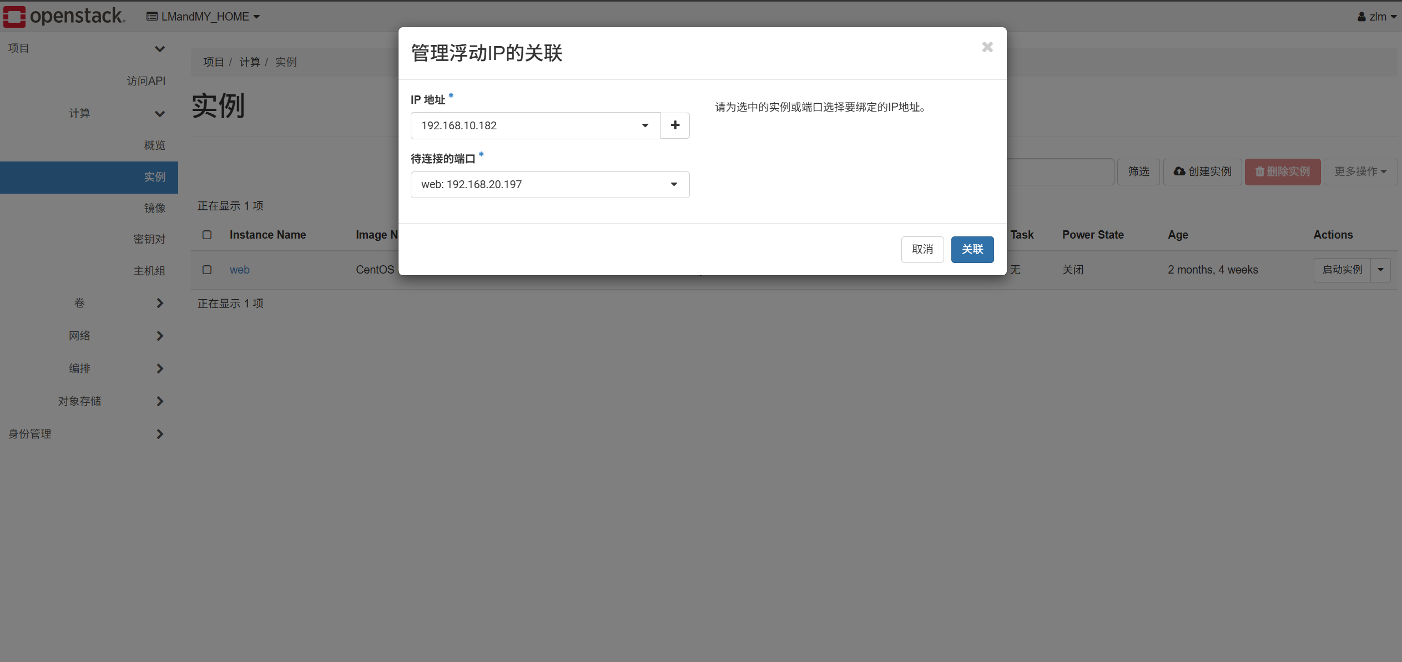
Task: Open the port dropdown web: 192.168.20.197
Action: 550,184
